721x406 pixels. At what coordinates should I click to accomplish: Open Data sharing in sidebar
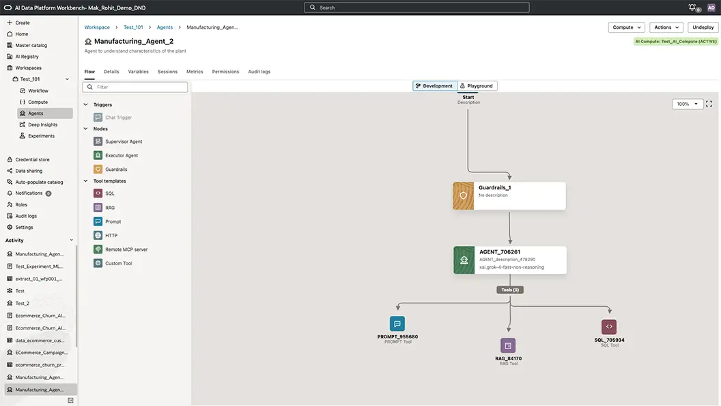pos(29,171)
